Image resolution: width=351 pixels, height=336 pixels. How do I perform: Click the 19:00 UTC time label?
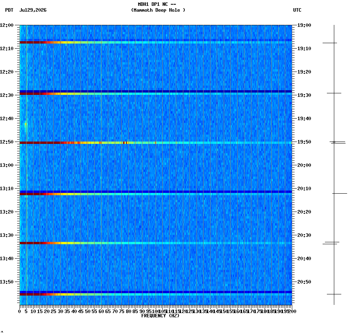[304, 25]
